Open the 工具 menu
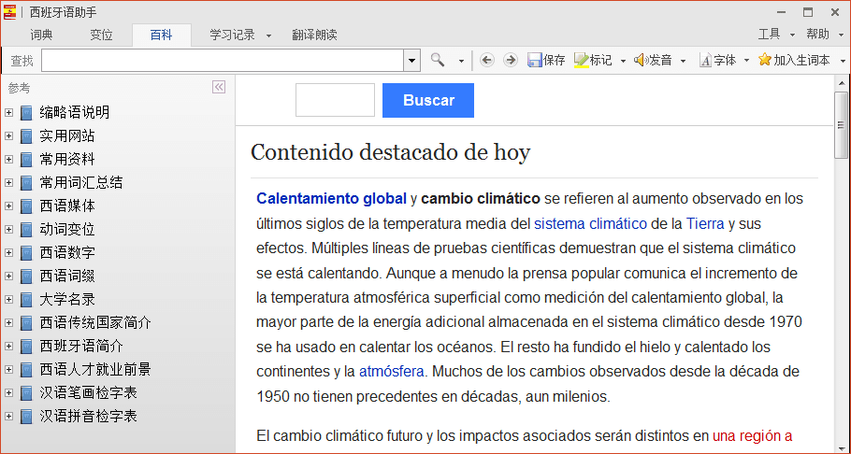 coord(769,35)
